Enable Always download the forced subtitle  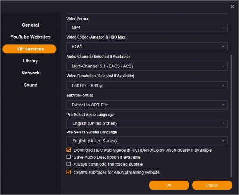click(x=69, y=164)
